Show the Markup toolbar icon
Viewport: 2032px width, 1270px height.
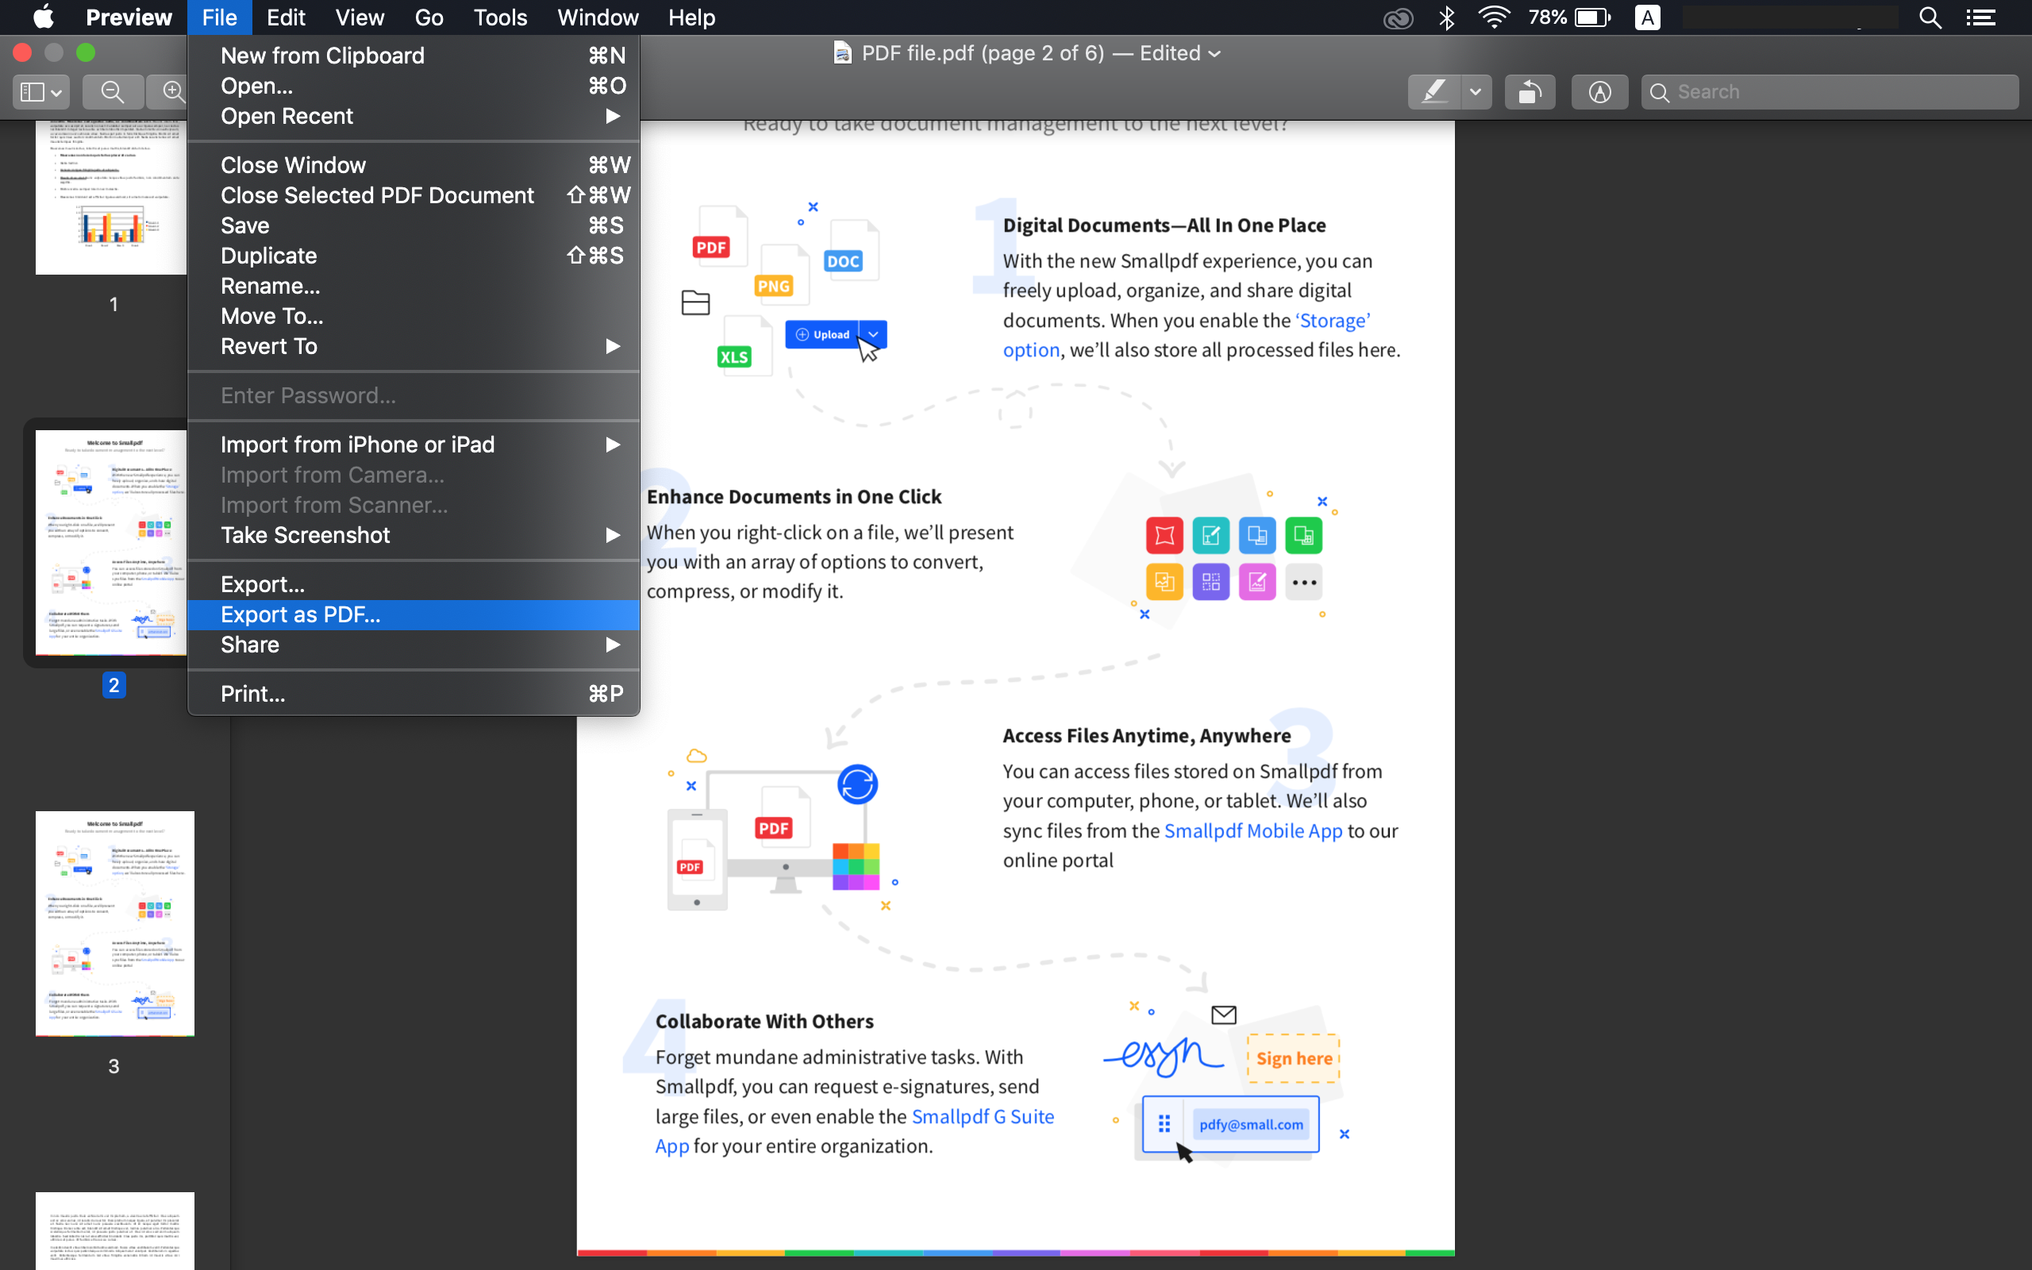coord(1599,91)
